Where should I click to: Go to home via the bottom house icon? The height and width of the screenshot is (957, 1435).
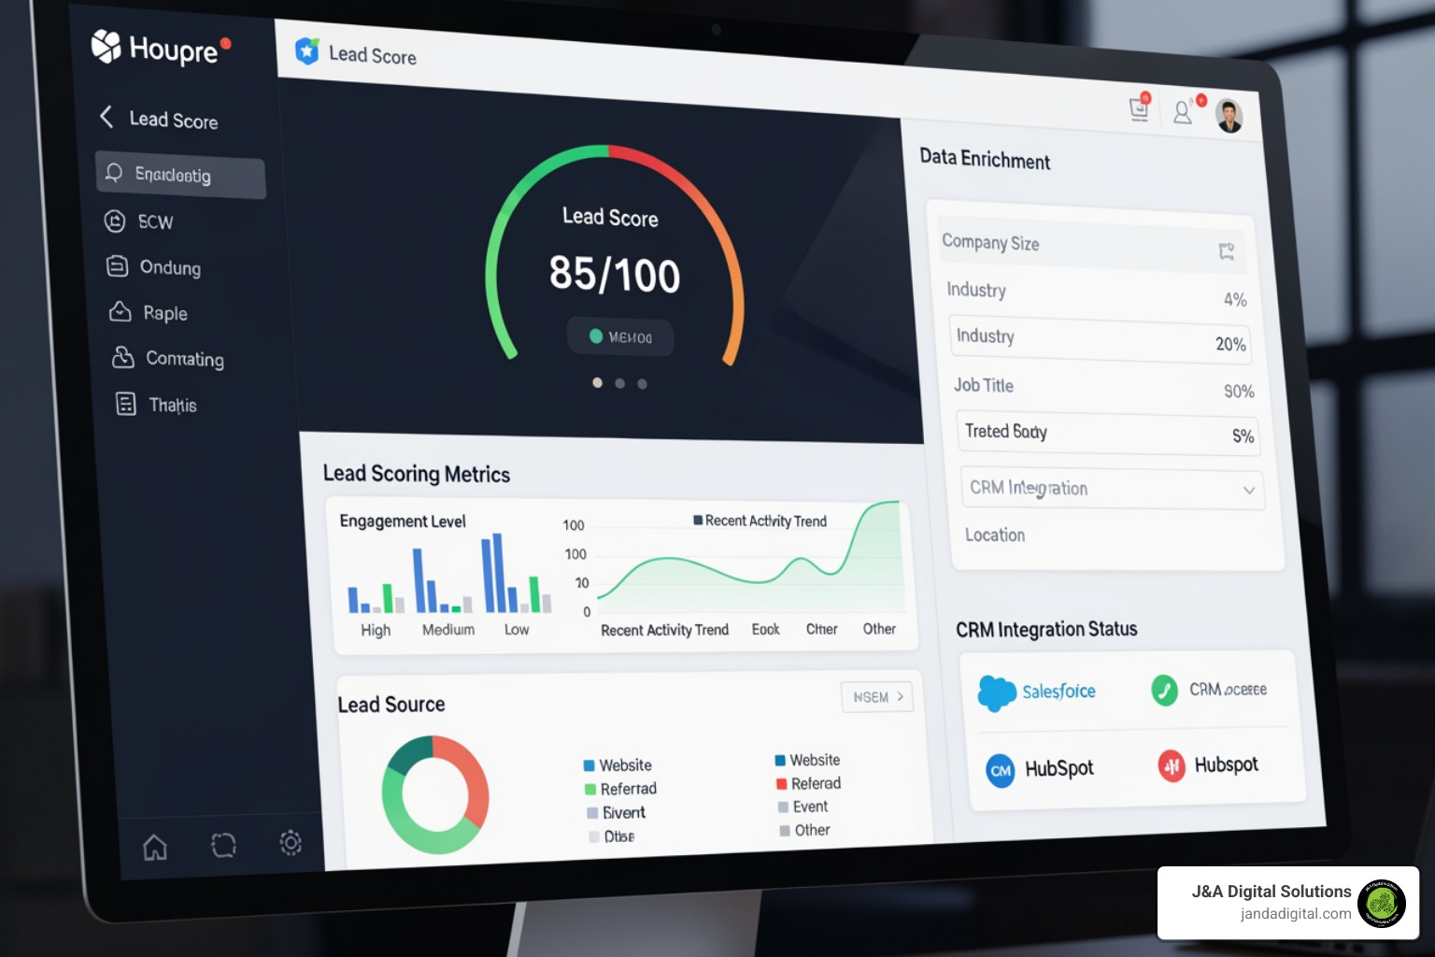click(155, 847)
